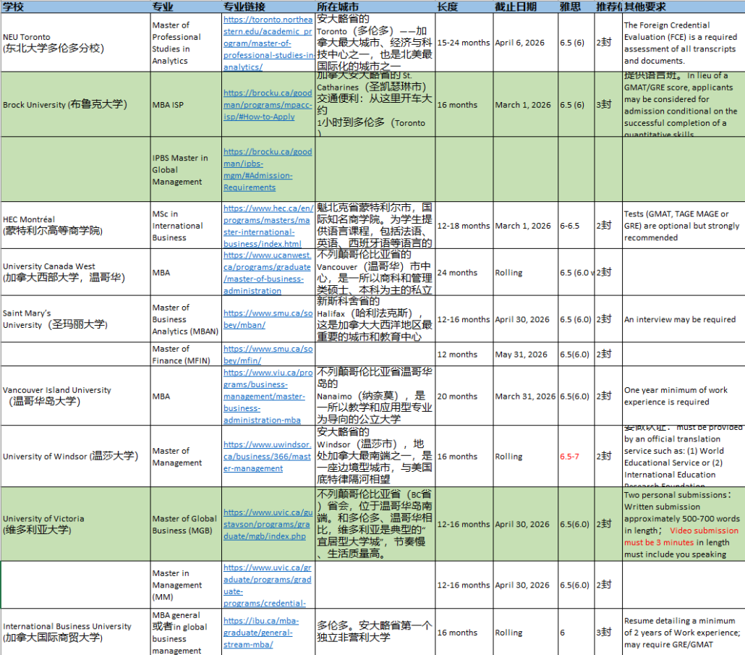Image resolution: width=745 pixels, height=655 pixels.
Task: Open the NEU Toronto northeastern.edu program link
Action: 268,43
